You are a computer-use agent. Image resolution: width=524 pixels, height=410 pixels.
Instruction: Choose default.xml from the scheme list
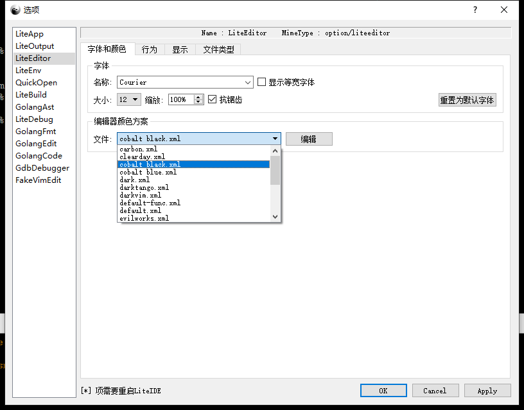click(193, 210)
